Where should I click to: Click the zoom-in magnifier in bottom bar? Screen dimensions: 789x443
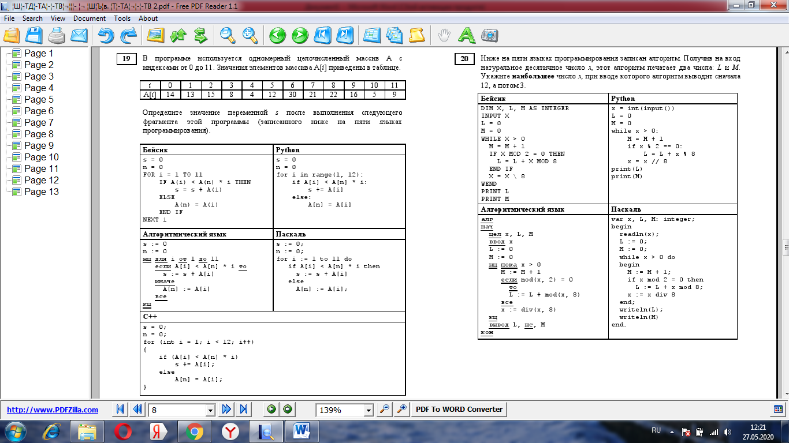pos(402,410)
